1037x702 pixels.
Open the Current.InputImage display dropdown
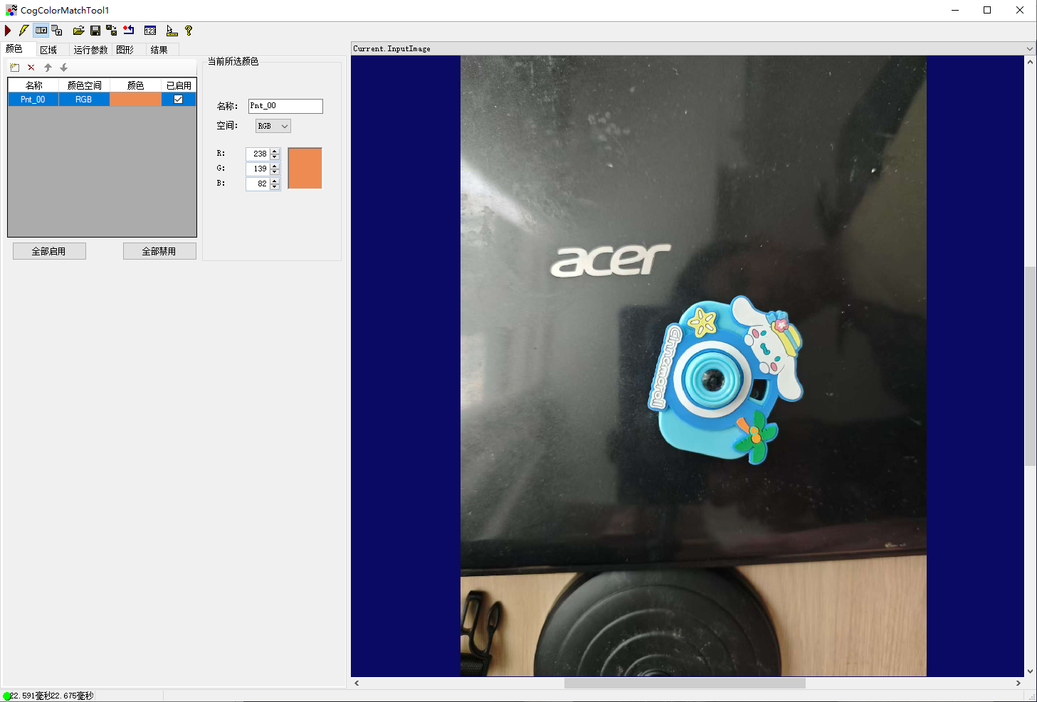(x=1029, y=49)
